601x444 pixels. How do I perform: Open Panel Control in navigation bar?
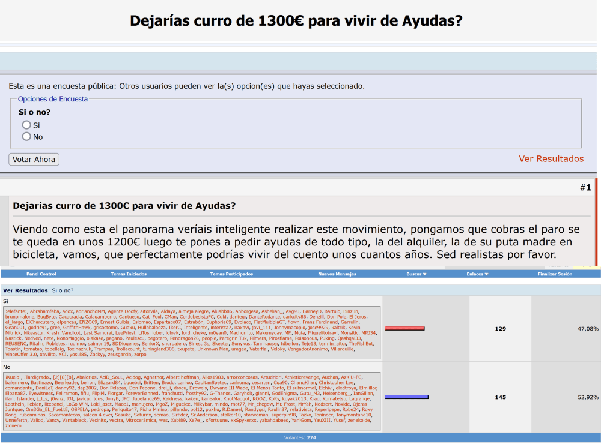(x=41, y=274)
